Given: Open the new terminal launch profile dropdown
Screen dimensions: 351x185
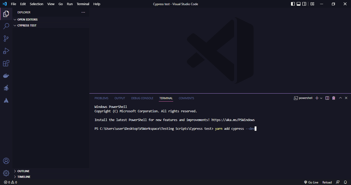Looking at the screenshot, I should click(321, 98).
